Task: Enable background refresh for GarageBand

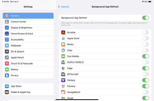Action: [x=145, y=92]
